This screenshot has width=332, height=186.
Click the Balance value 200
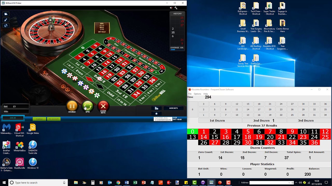coord(308,174)
